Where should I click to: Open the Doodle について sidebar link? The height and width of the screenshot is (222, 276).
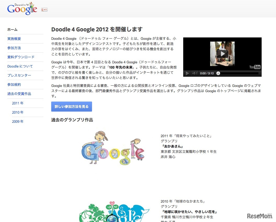[20, 66]
